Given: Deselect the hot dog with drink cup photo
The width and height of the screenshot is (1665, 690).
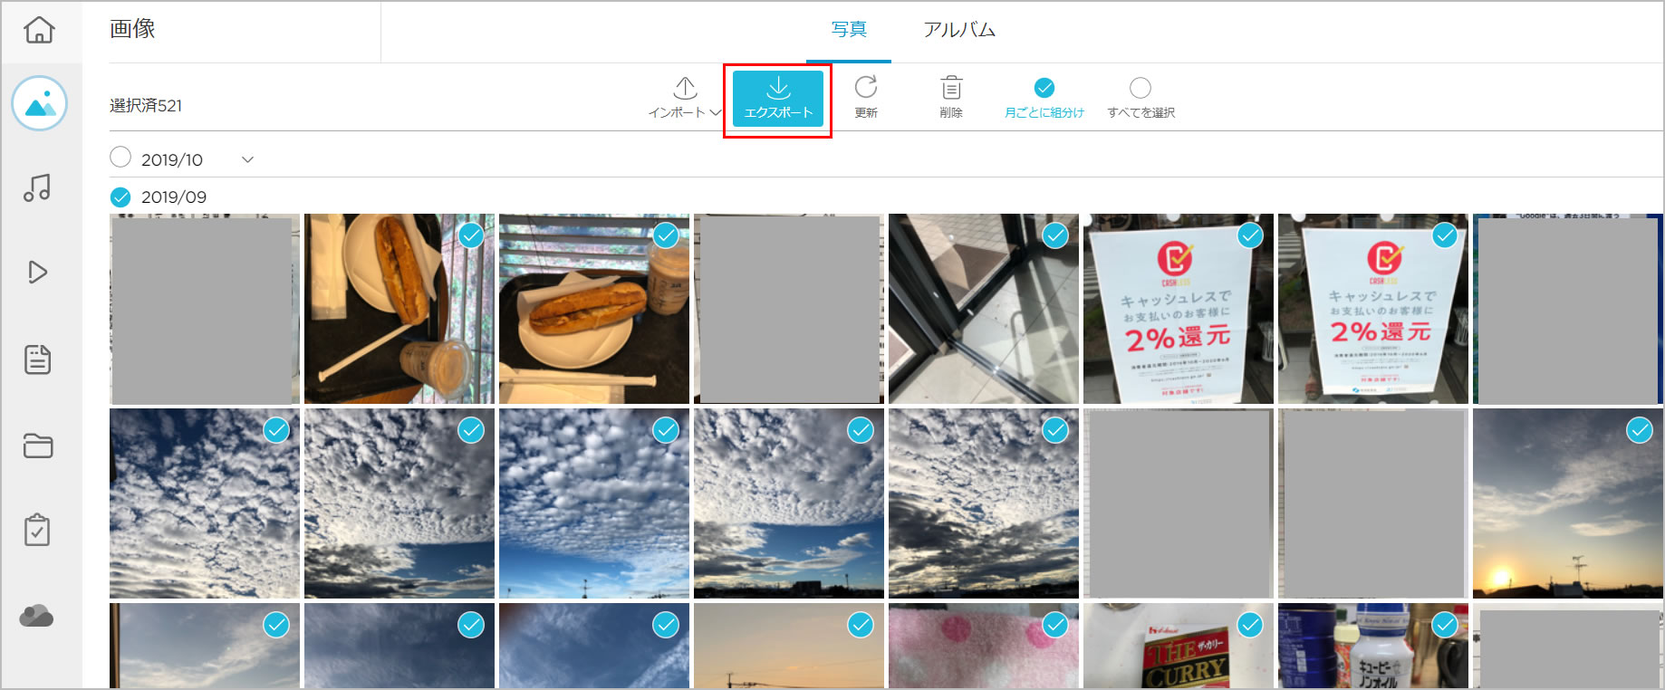Looking at the screenshot, I should click(471, 235).
